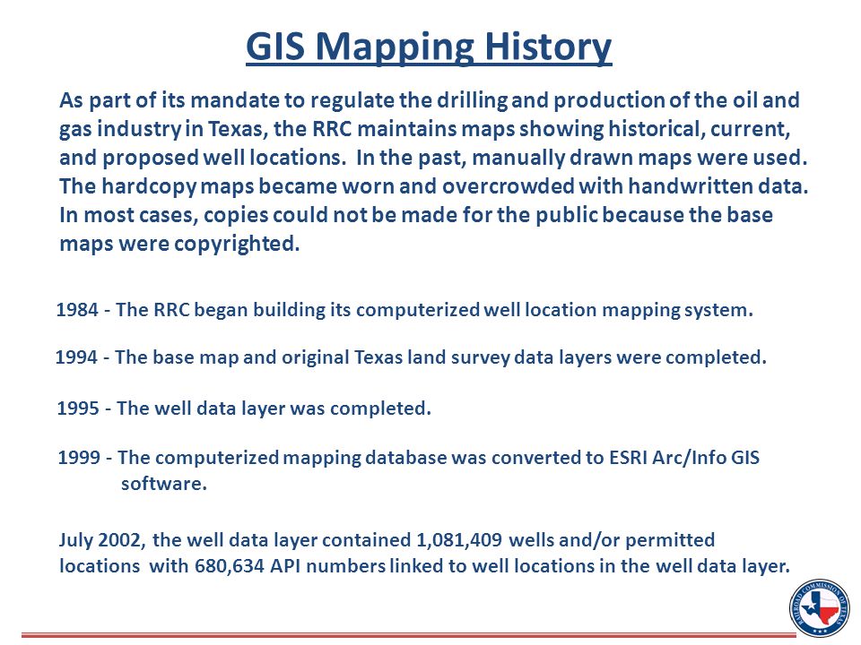
Task: Click the 1995 well data layer entry
Action: tap(244, 408)
